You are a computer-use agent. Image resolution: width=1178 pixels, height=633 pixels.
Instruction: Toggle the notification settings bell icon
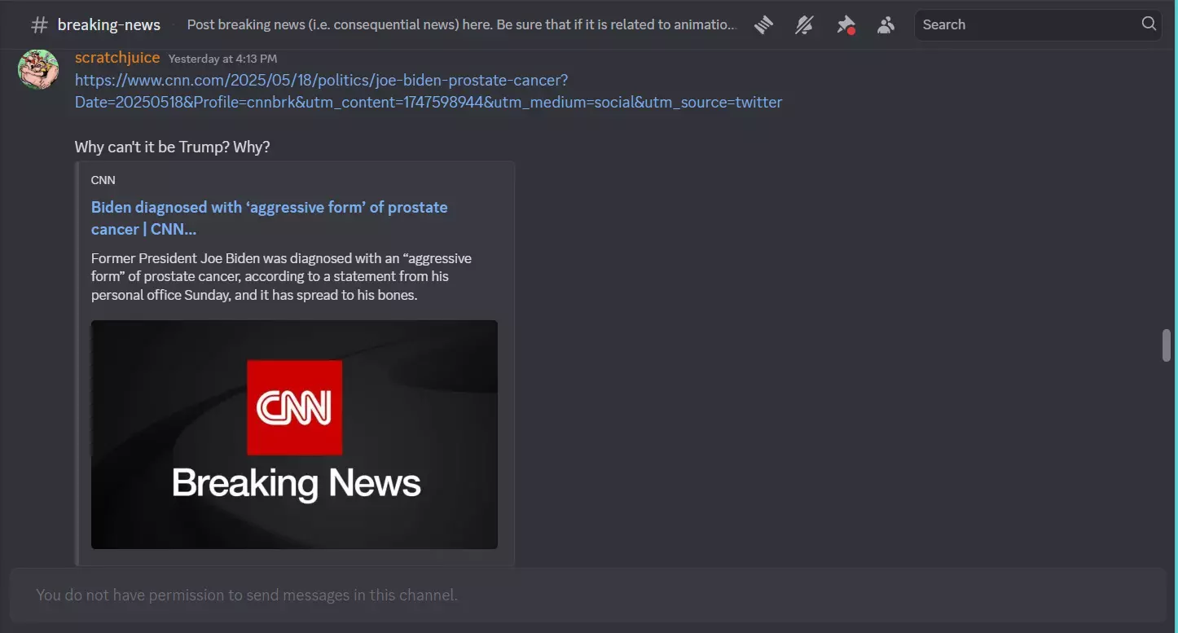pyautogui.click(x=804, y=24)
